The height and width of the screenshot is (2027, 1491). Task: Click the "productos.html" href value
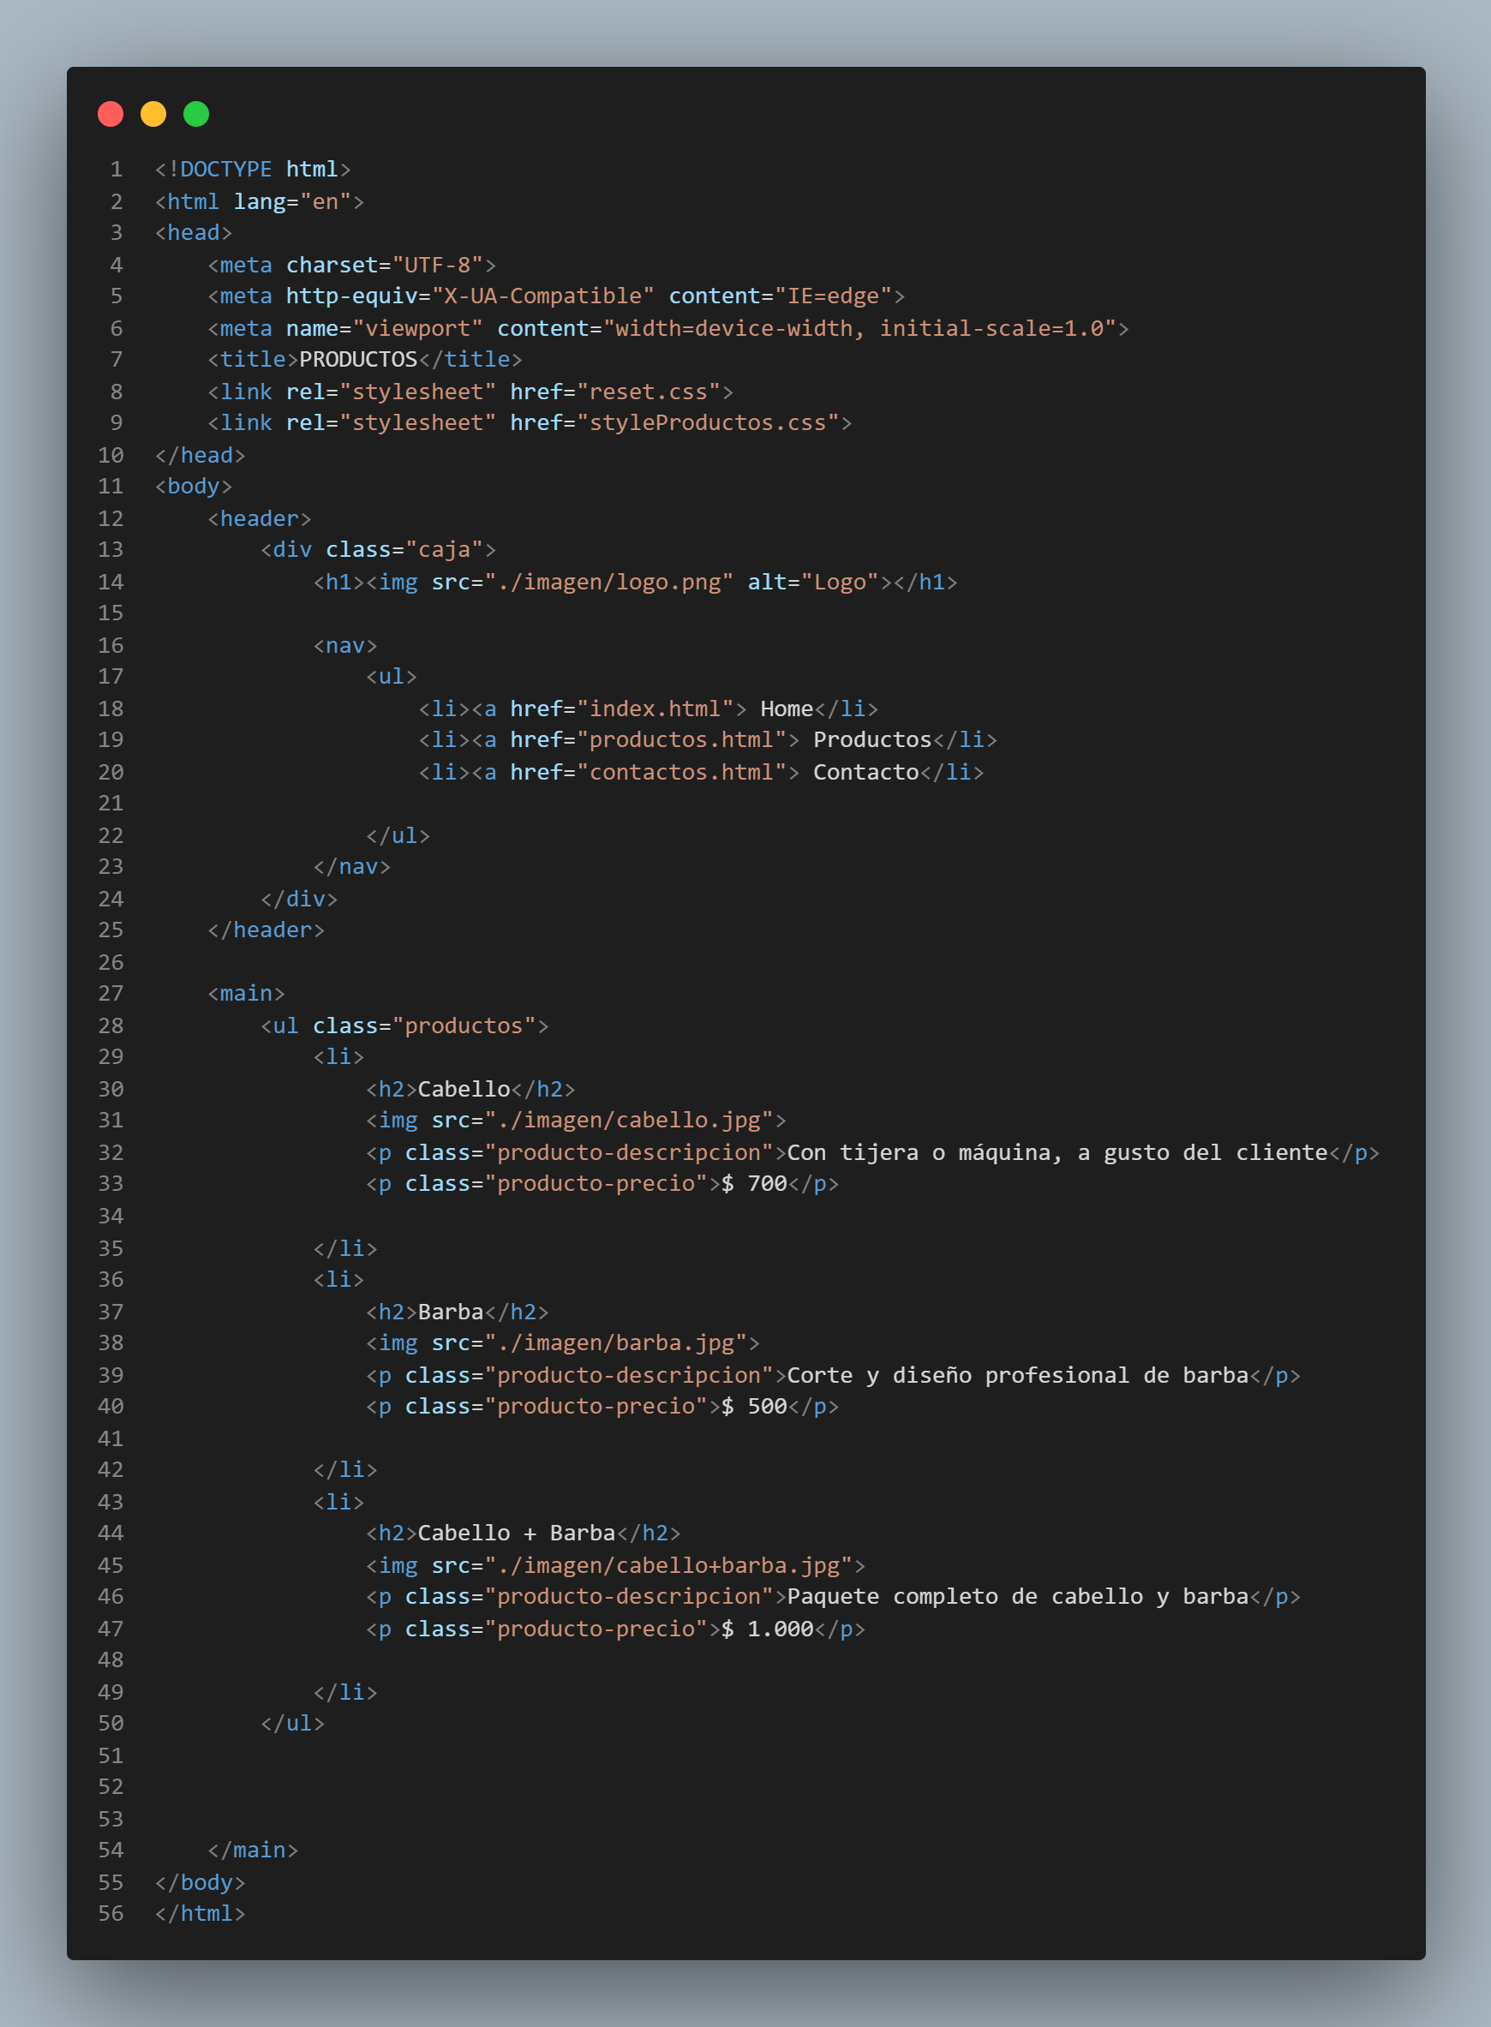682,739
